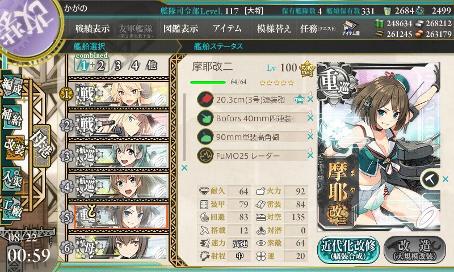The image size is (454, 272).
Task: Open the 入渠 repair dock sidebar icon
Action: tap(11, 179)
